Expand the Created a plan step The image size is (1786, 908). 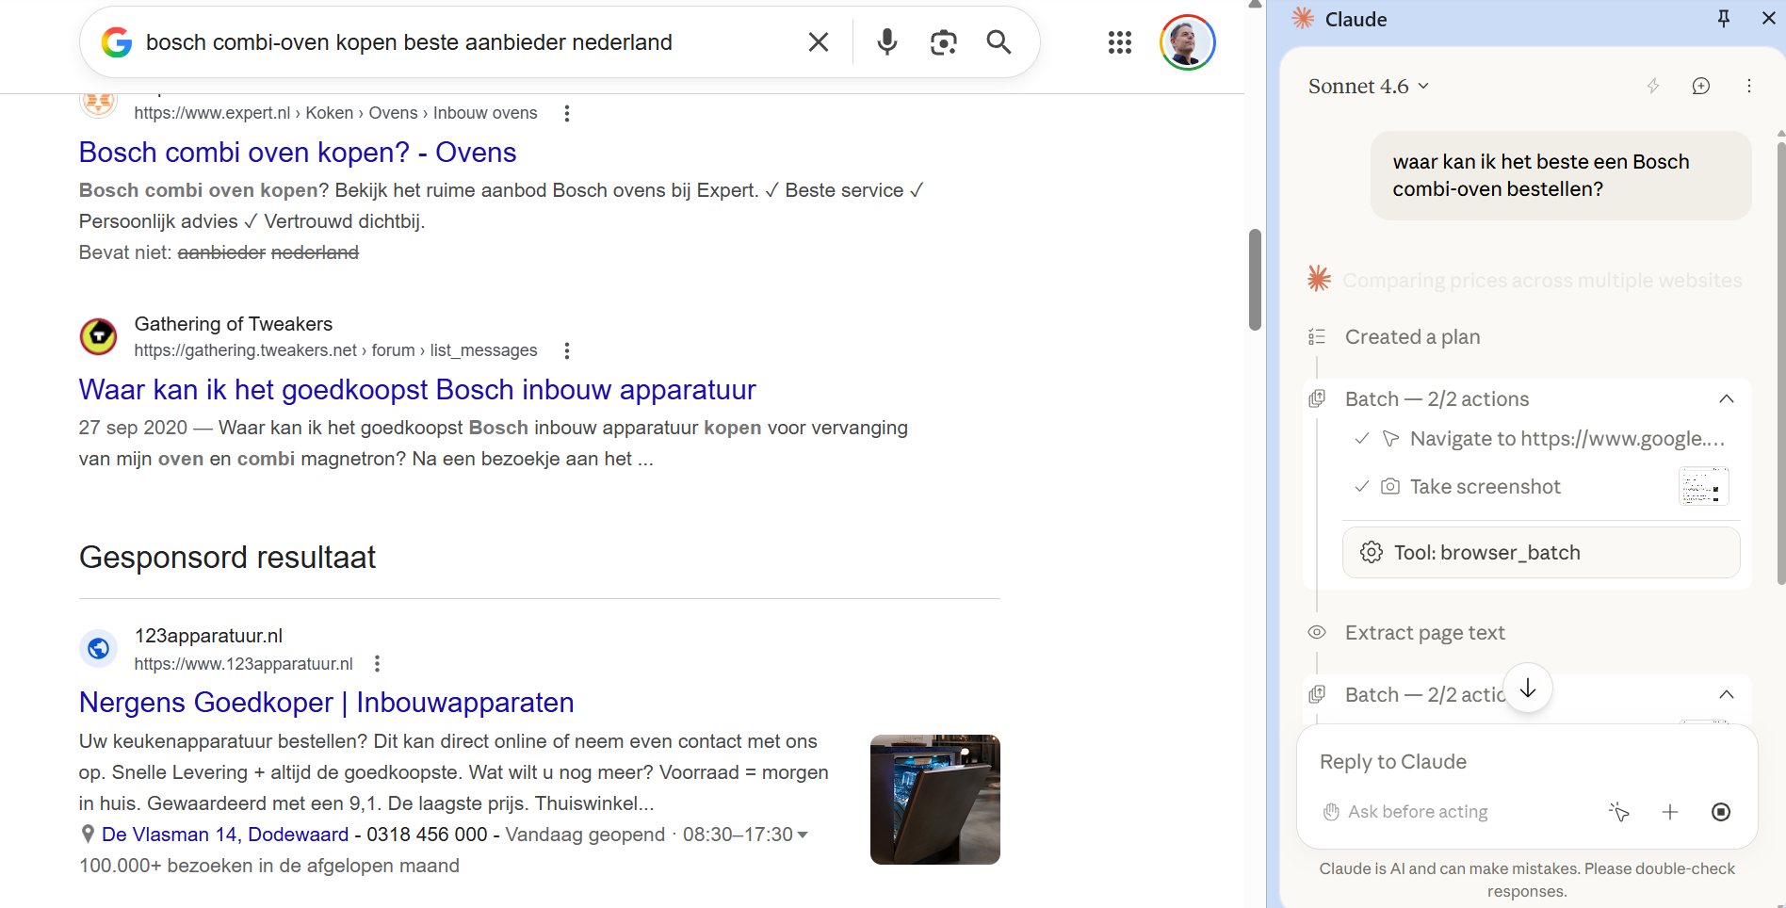tap(1412, 337)
